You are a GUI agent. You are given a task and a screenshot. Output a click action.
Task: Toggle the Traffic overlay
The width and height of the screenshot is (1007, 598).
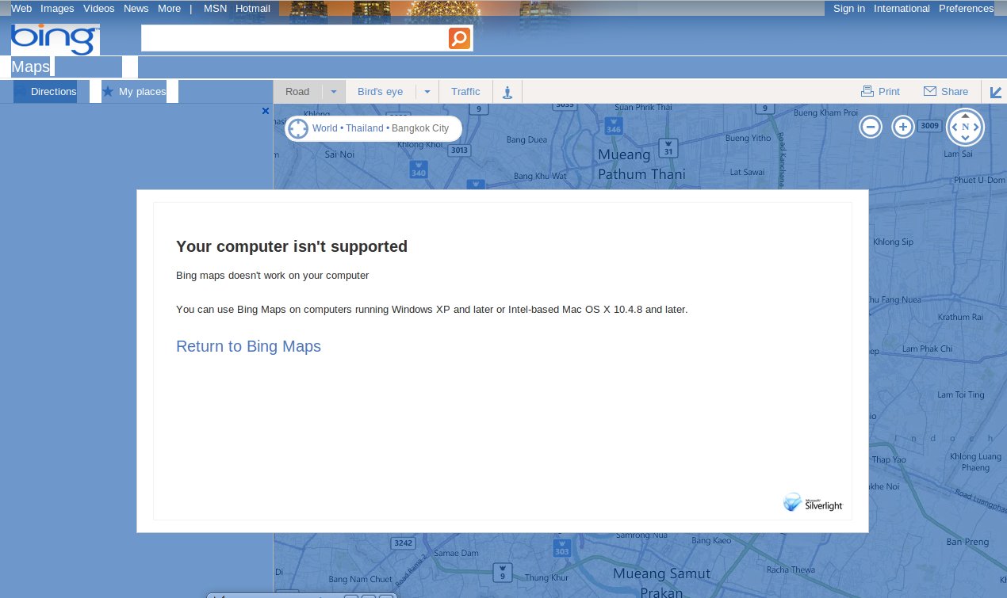coord(465,92)
